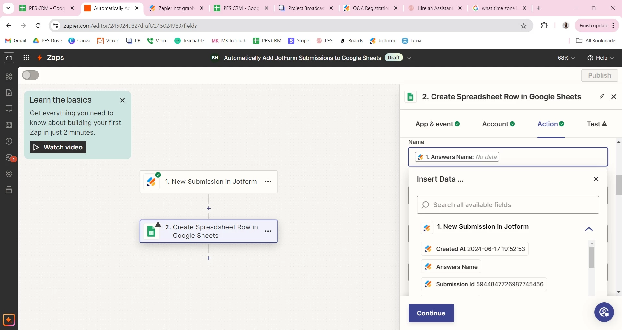
Task: Open the calendar icon in left sidebar
Action: 9,125
